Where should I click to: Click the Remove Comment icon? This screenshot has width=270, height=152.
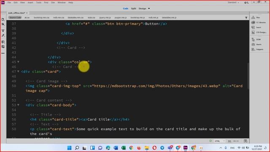point(3,47)
